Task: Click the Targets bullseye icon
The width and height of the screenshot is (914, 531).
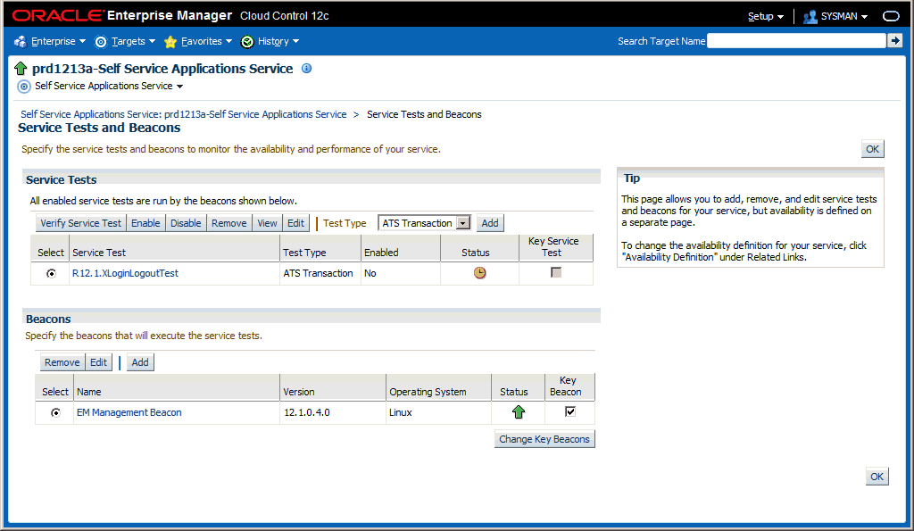Action: click(x=101, y=41)
